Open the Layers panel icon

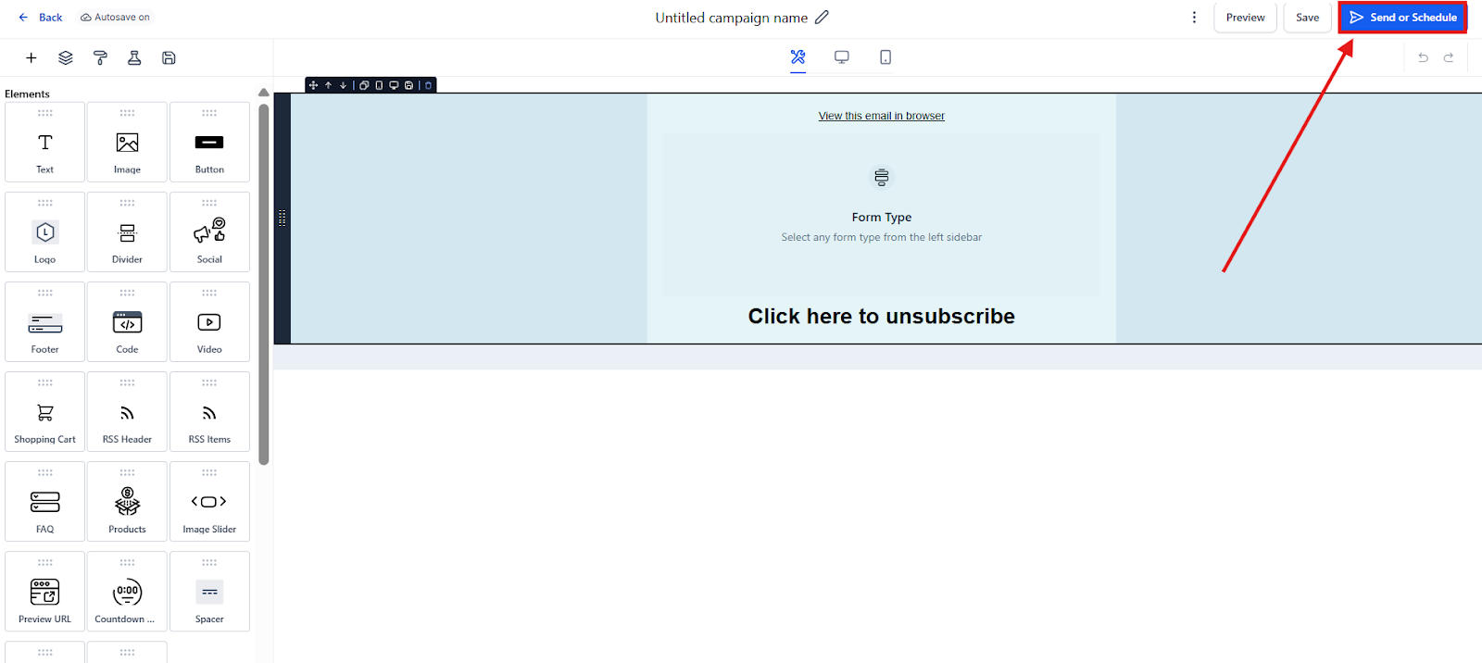(x=66, y=57)
